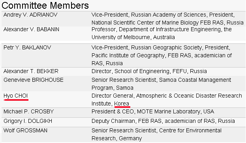The width and height of the screenshot is (246, 143).
Task: Click the name Alexander V. BABANIN
Action: pyautogui.click(x=31, y=29)
